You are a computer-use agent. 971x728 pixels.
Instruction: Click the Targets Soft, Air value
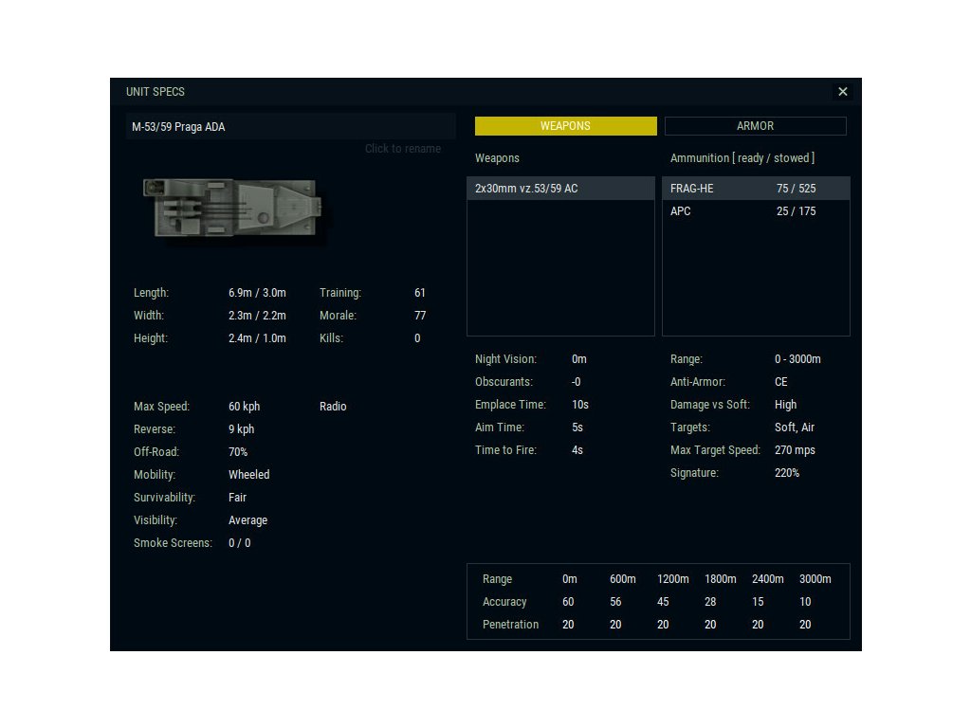795,428
